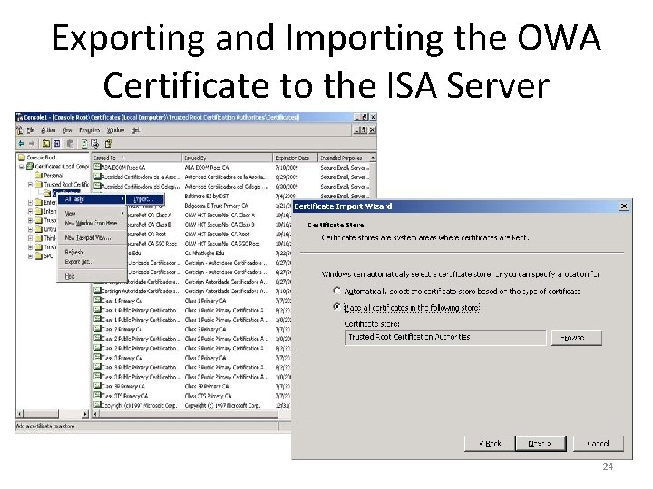Click certificate icon for Class 3P Primary CA

[x=97, y=386]
